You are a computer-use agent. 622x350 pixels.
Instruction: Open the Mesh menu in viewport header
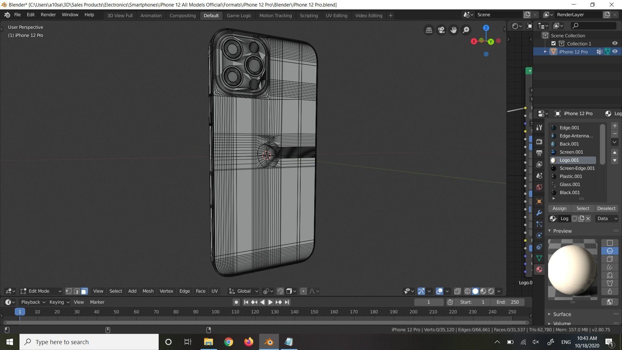[148, 291]
